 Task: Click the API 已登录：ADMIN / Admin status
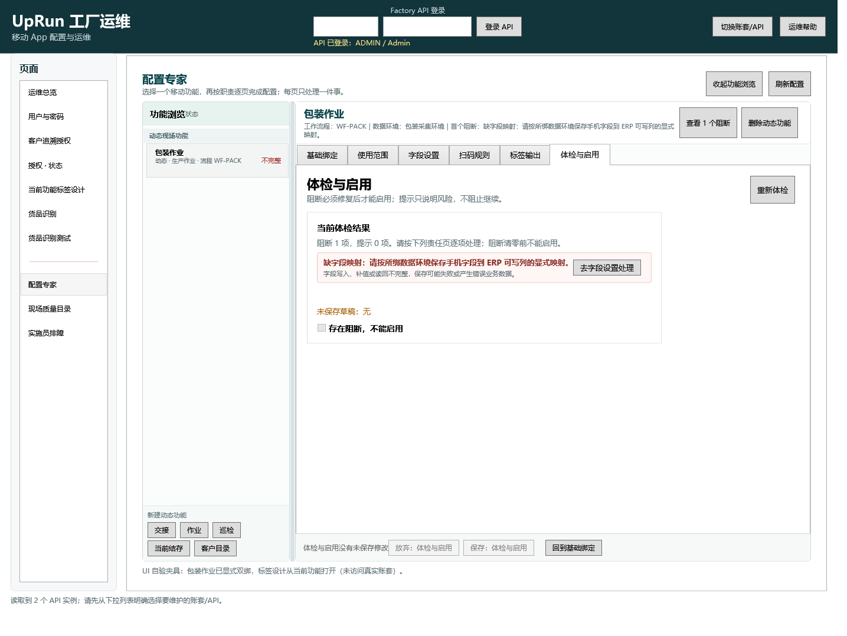pos(362,43)
